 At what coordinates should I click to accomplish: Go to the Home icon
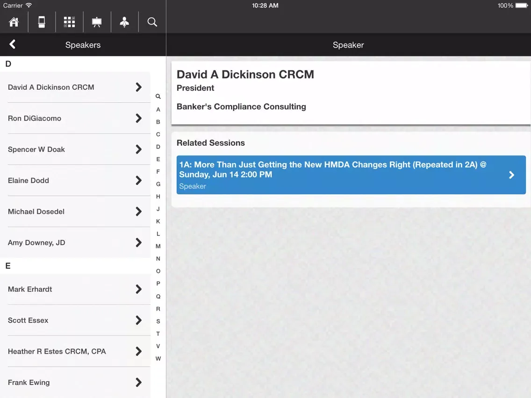14,22
